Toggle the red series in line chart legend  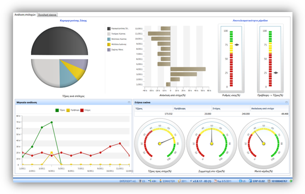pyautogui.click(x=82, y=110)
